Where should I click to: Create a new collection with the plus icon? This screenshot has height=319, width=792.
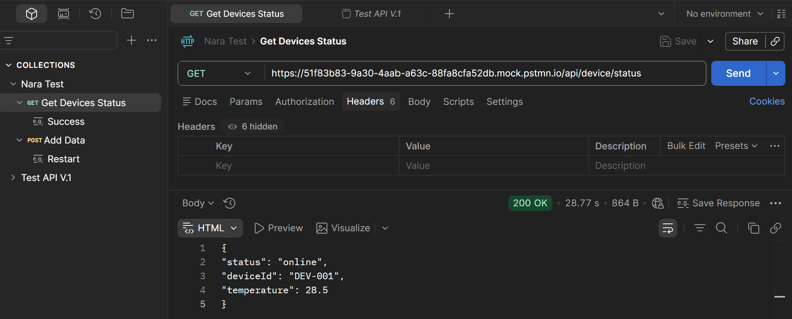pos(131,40)
